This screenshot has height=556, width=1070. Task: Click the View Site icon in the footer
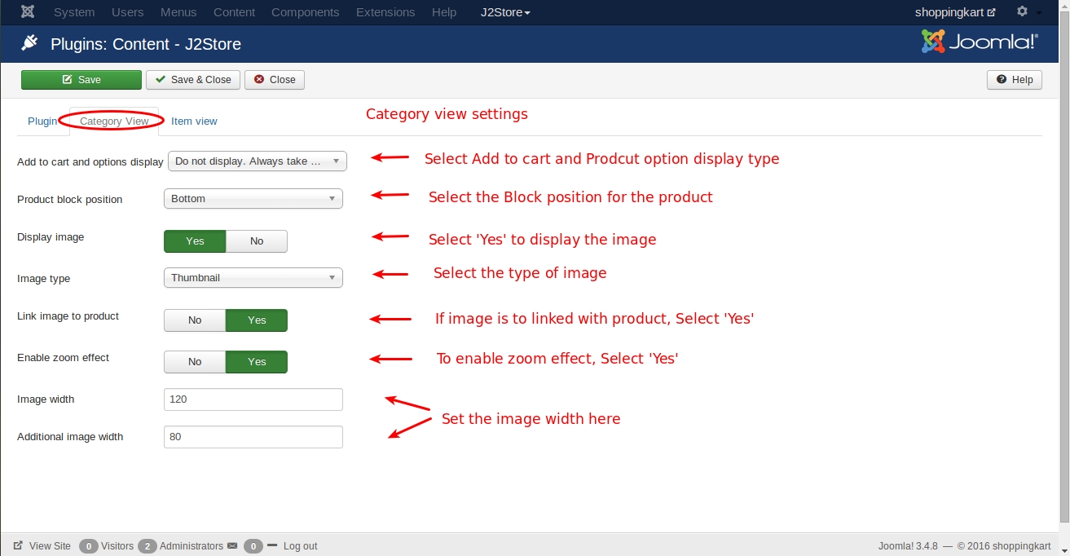click(18, 545)
